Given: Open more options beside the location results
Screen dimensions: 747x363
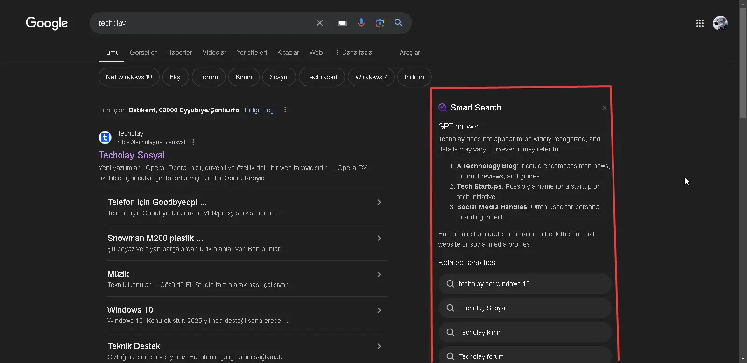Looking at the screenshot, I should click(x=285, y=110).
